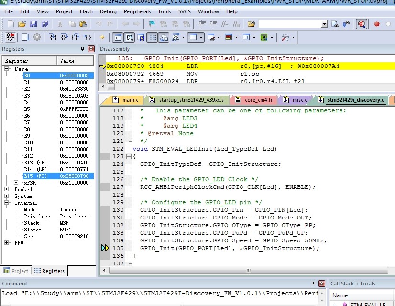Open the Flash menu
This screenshot has width=395, height=306.
(86, 11)
